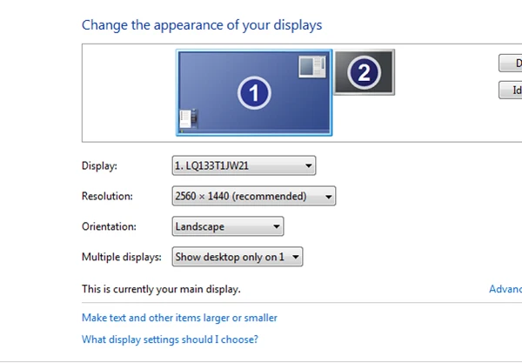Select monitor 2 in the display preview
Image resolution: width=522 pixels, height=363 pixels.
coord(365,73)
